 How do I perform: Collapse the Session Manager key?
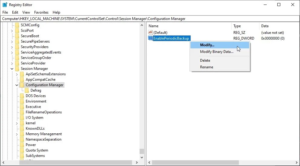tap(12, 69)
